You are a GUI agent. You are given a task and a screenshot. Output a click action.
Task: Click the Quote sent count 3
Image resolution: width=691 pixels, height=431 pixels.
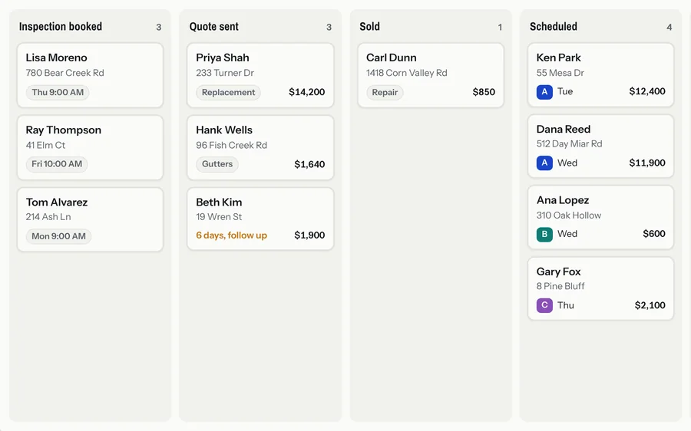tap(329, 28)
